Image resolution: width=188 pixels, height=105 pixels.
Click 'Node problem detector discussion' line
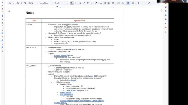click(x=61, y=37)
